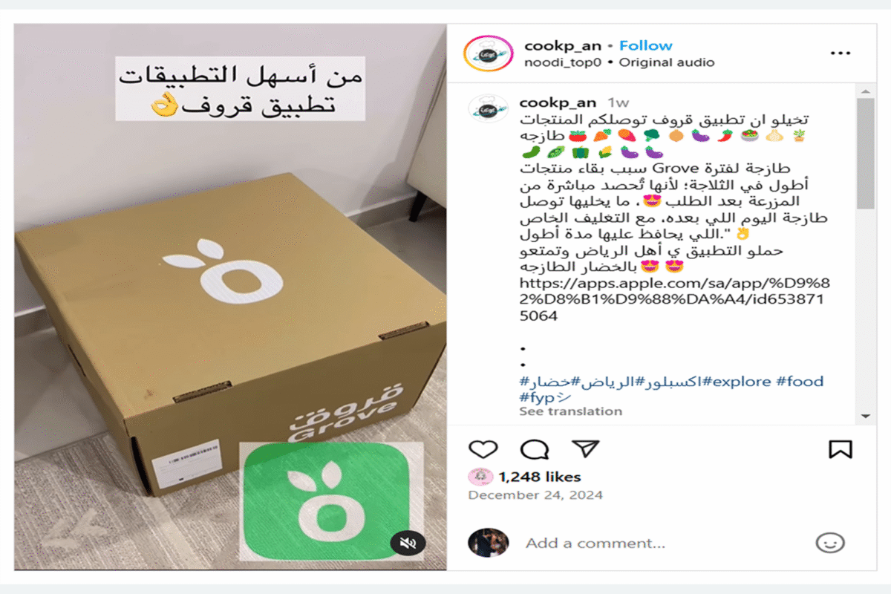891x594 pixels.
Task: Open noodi_top0 original audio link
Action: click(619, 62)
